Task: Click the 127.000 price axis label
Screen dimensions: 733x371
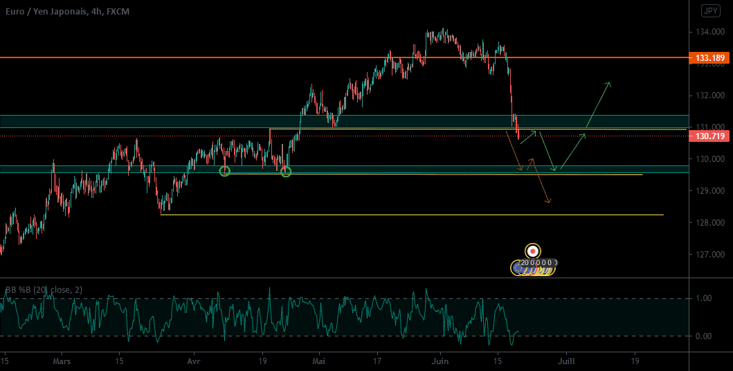Action: point(710,255)
